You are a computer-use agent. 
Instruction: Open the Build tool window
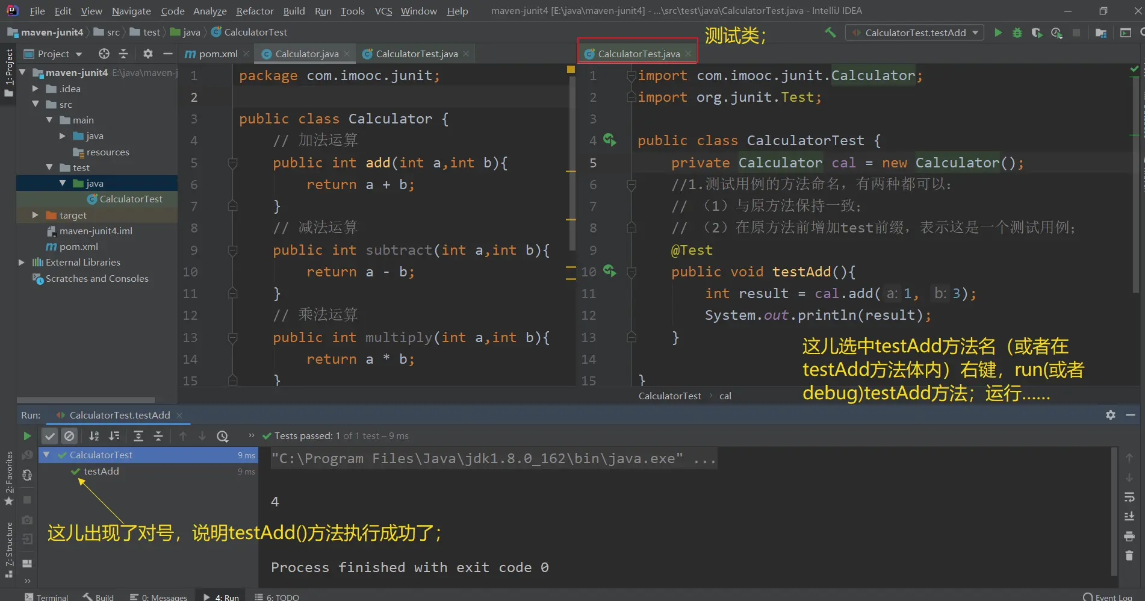98,596
